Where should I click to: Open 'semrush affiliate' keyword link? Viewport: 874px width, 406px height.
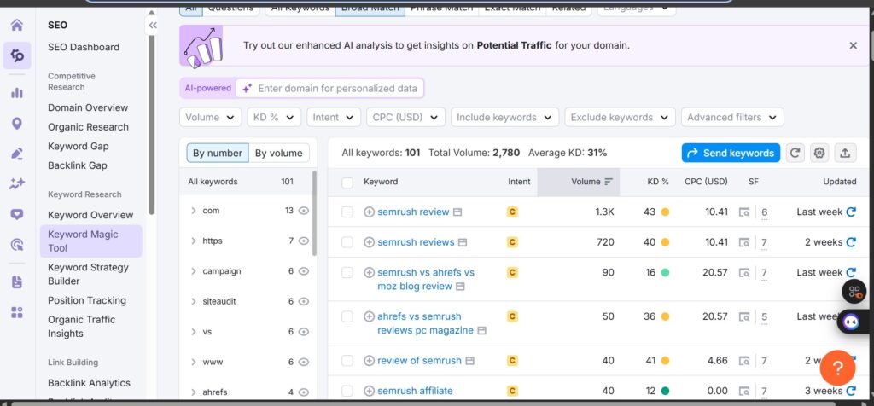point(415,391)
